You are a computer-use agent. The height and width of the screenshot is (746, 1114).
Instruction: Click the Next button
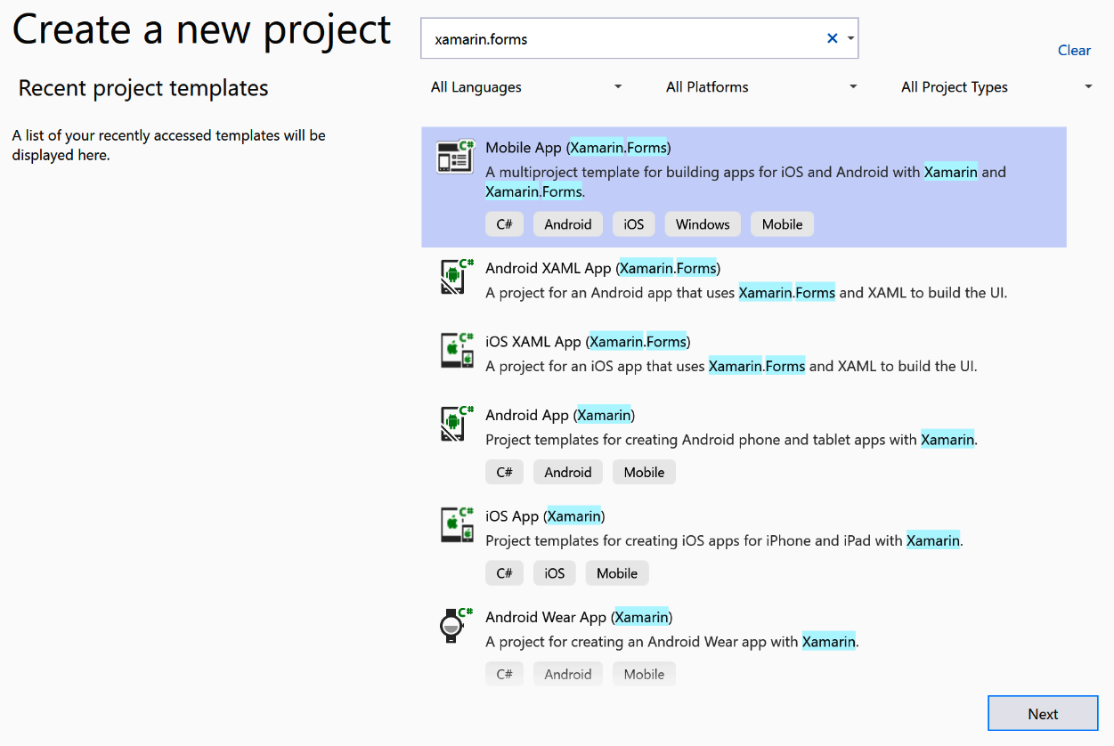pyautogui.click(x=1043, y=714)
